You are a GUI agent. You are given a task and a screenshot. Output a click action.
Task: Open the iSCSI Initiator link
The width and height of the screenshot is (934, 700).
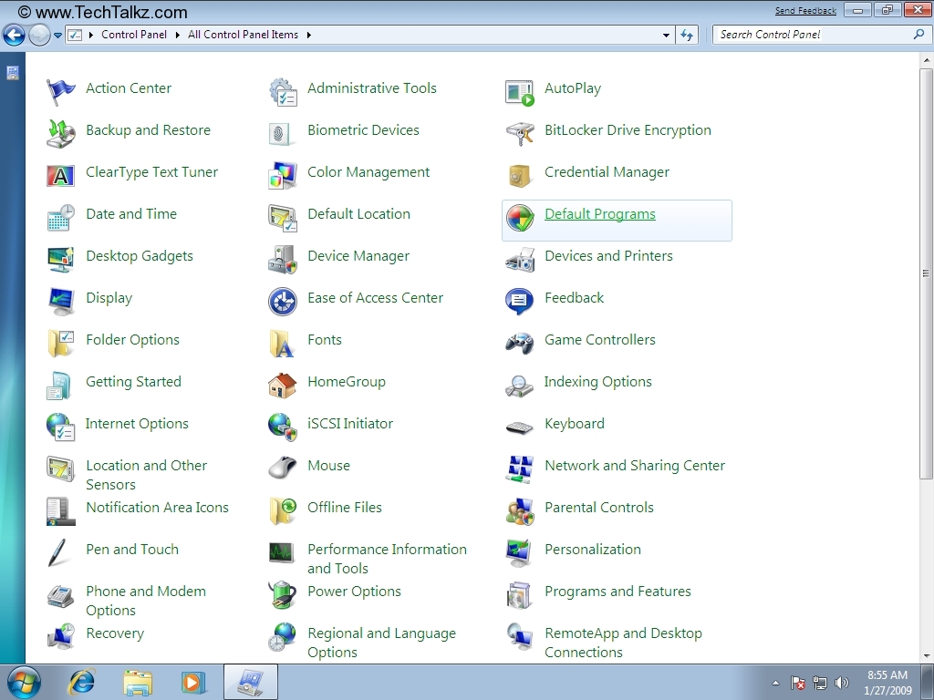pos(350,423)
